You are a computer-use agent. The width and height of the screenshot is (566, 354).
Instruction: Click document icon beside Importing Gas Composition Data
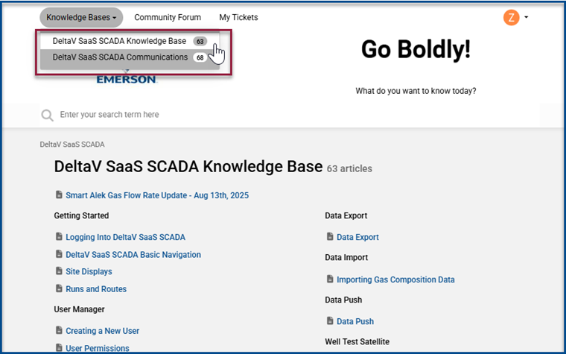[331, 279]
